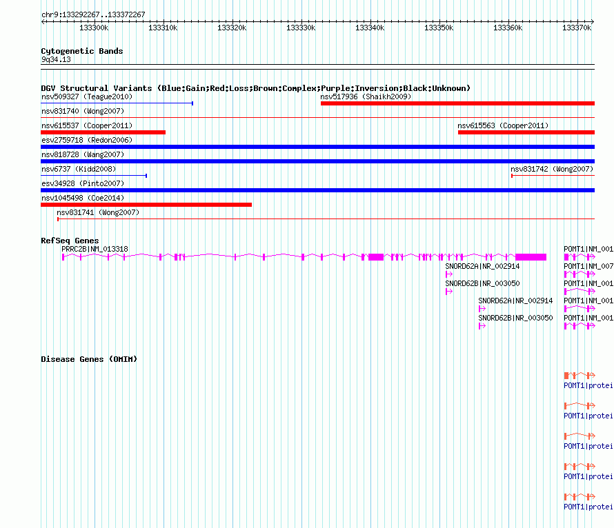The image size is (614, 528).
Task: Open the nsv615563 (Cooper2011) variant label
Action: tap(503, 125)
